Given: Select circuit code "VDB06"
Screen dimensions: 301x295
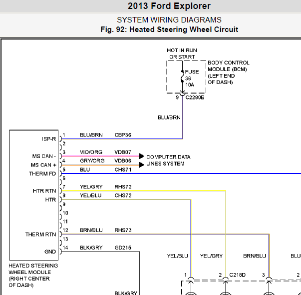Looking at the screenshot, I should click(123, 161).
